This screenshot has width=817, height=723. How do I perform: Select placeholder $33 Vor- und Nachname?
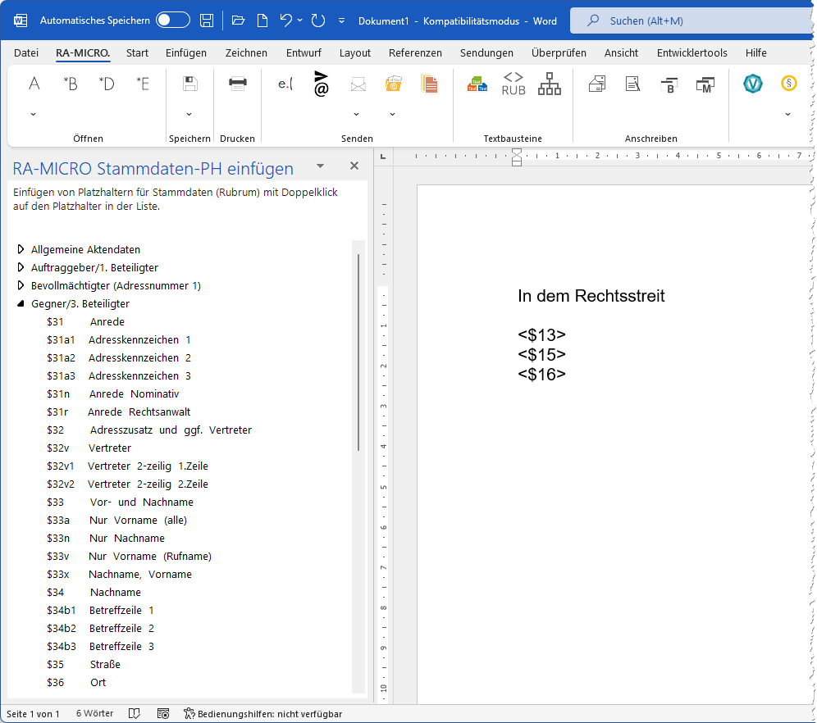(120, 502)
